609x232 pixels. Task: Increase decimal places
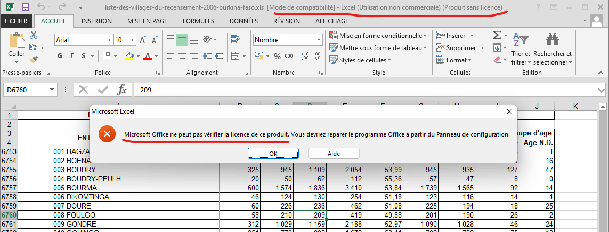[305, 56]
